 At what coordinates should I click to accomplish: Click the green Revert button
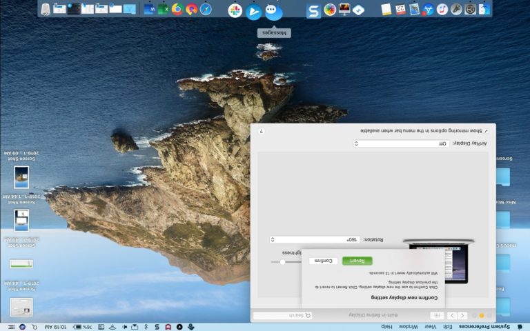tap(357, 261)
